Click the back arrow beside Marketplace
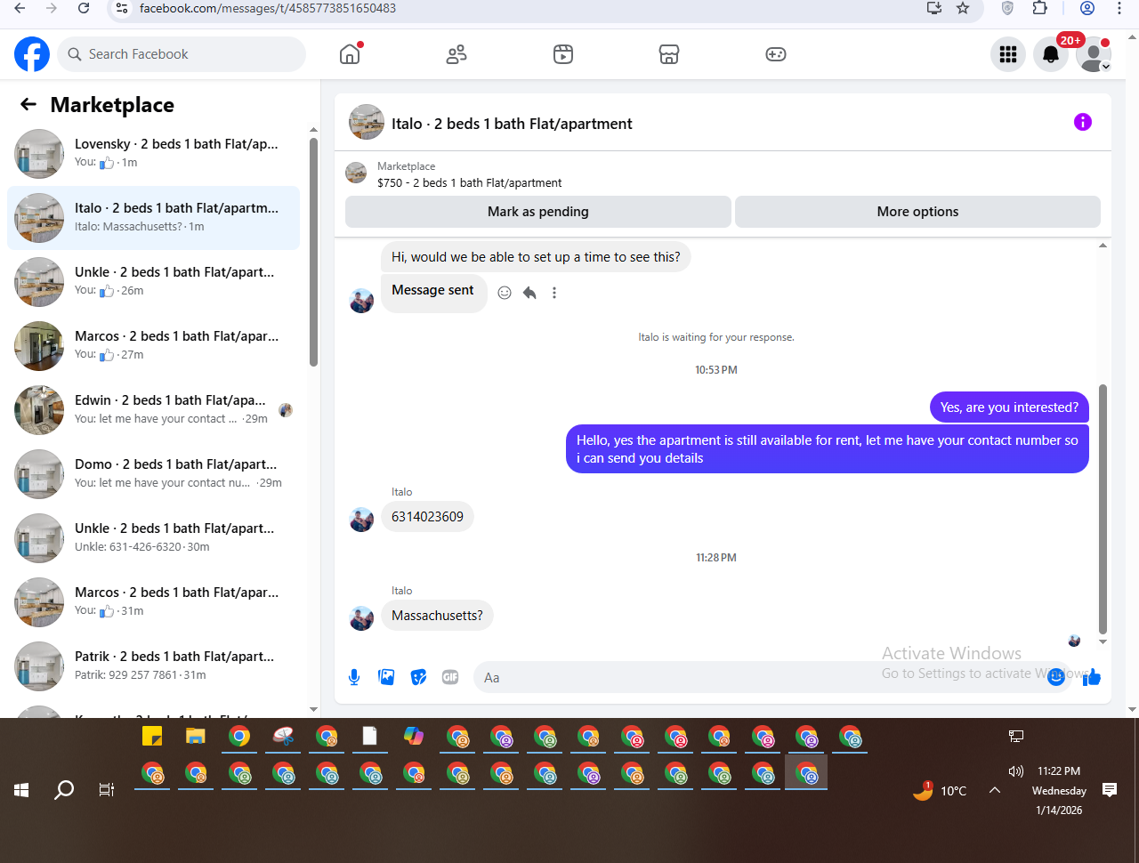This screenshot has width=1139, height=863. pos(28,105)
